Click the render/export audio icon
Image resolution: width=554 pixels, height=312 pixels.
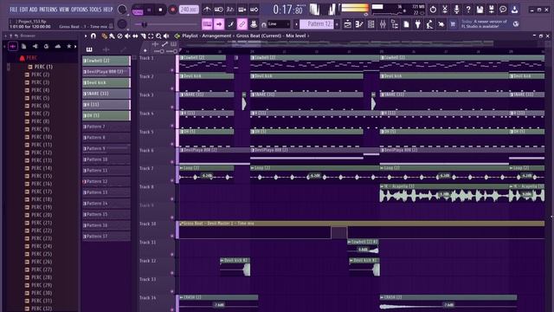point(492,10)
